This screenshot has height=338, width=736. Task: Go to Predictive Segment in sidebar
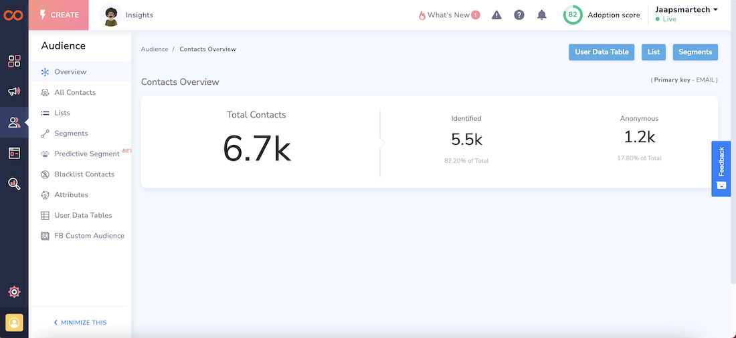[x=86, y=154]
